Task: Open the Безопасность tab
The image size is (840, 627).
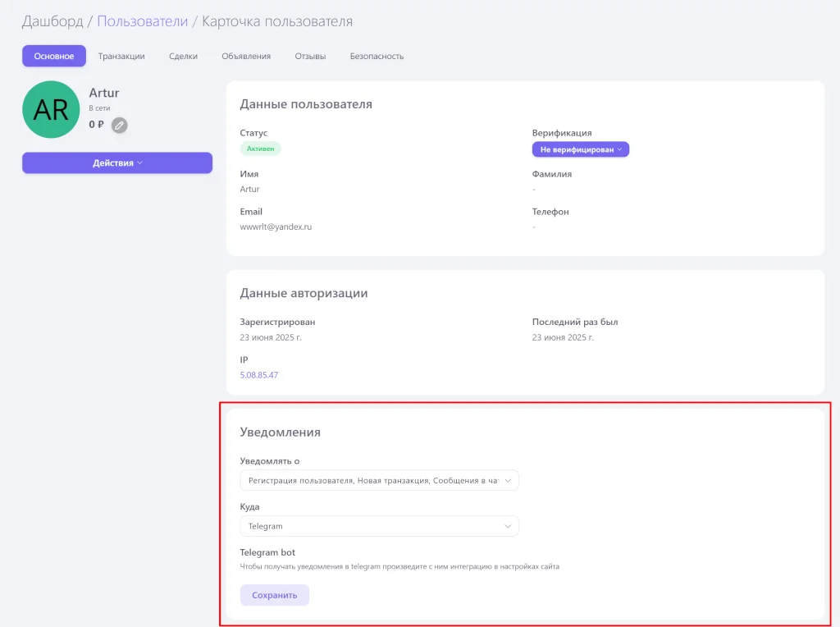Action: coord(377,56)
